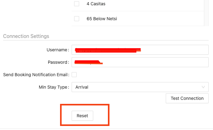Click the Connection Settings section heading
This screenshot has height=130, width=213.
click(x=26, y=36)
